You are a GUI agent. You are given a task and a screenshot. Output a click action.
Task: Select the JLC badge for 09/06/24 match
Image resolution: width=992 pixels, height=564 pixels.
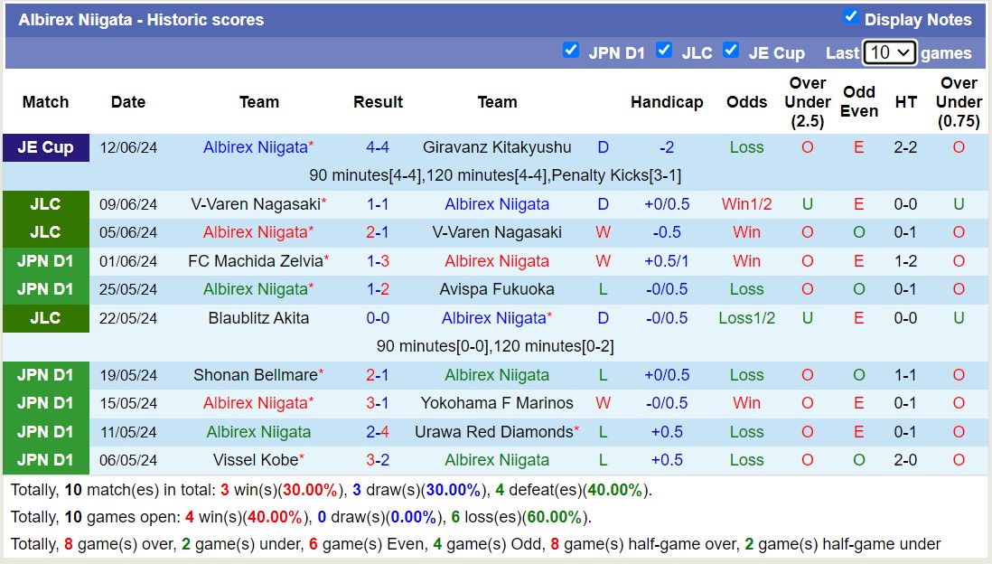pos(45,204)
